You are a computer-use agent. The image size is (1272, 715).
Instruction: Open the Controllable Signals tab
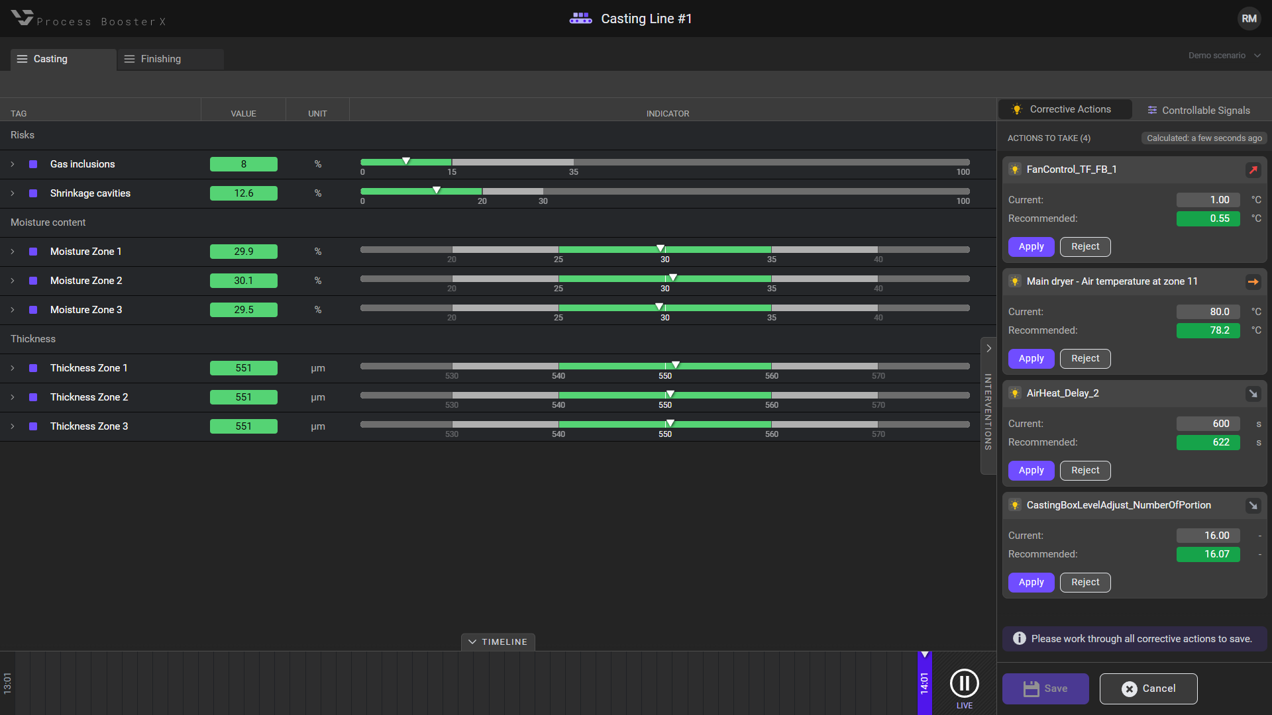point(1198,111)
